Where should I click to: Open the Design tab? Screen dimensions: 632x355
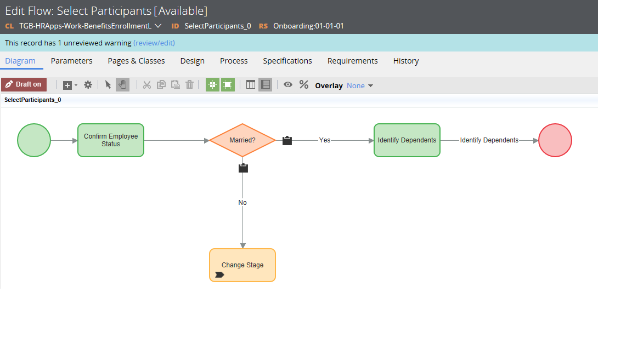coord(192,61)
